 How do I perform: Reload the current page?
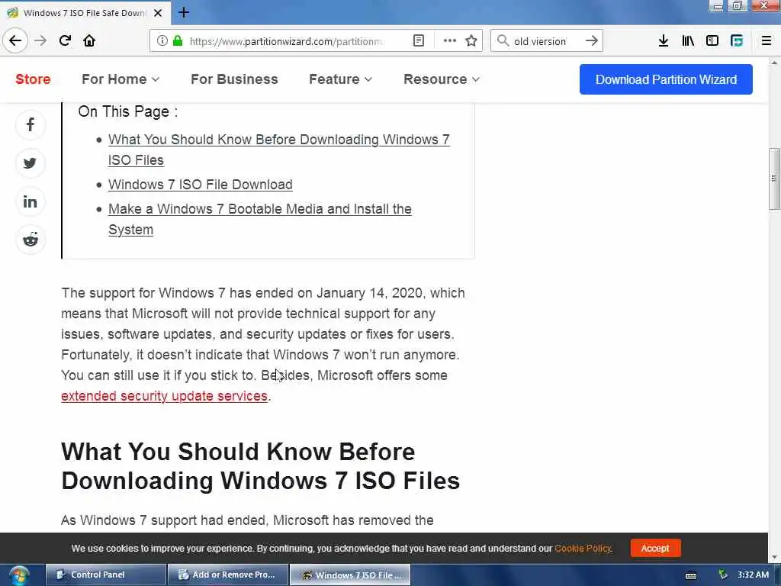(65, 40)
